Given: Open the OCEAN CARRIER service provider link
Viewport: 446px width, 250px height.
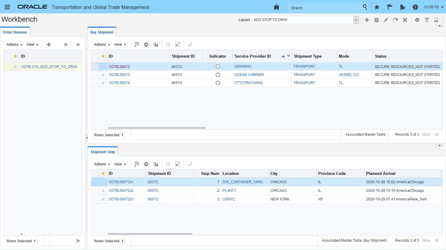Looking at the screenshot, I should [x=249, y=75].
